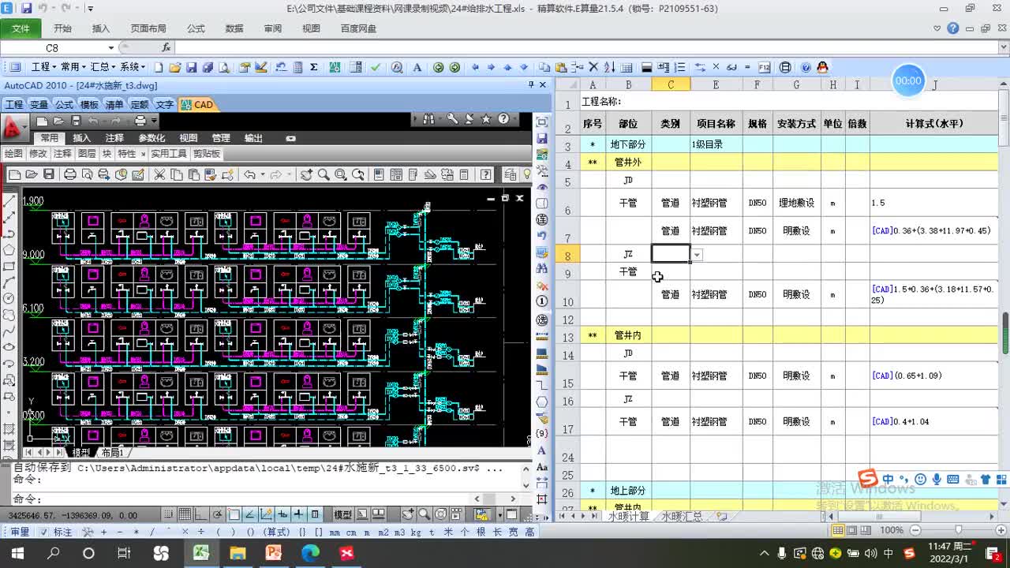Click the QQ penguin icon in the toolbar
Viewport: 1010px width, 568px height.
click(823, 67)
